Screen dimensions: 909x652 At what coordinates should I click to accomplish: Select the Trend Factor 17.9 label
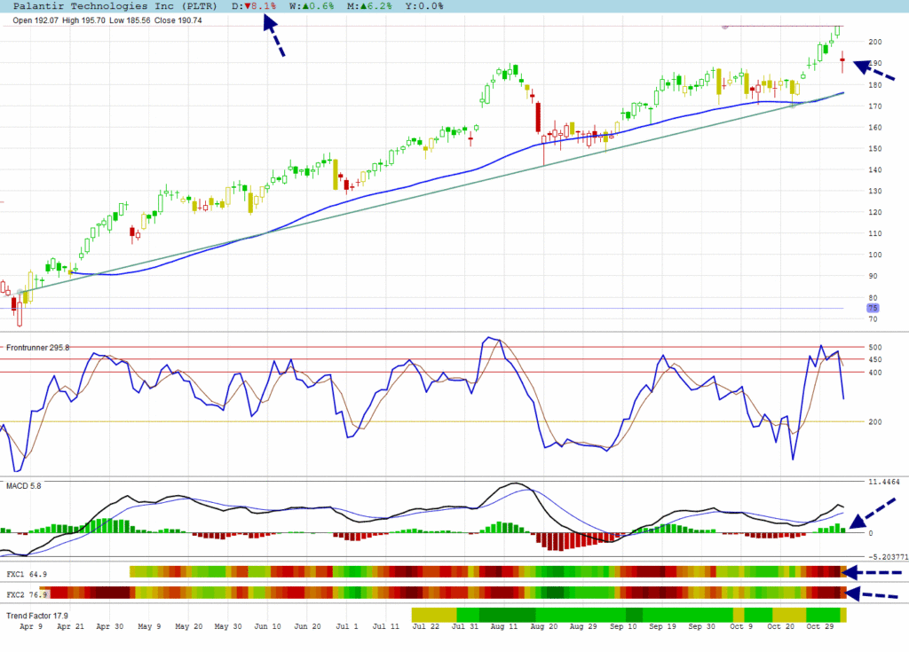click(37, 615)
